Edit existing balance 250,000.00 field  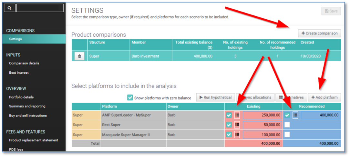[262, 115]
